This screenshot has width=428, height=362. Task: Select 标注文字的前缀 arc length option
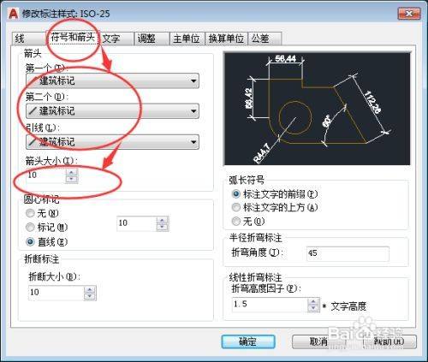click(x=274, y=194)
